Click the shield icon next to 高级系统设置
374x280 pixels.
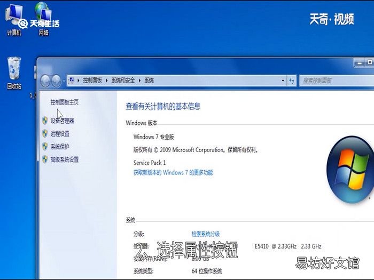(x=45, y=159)
